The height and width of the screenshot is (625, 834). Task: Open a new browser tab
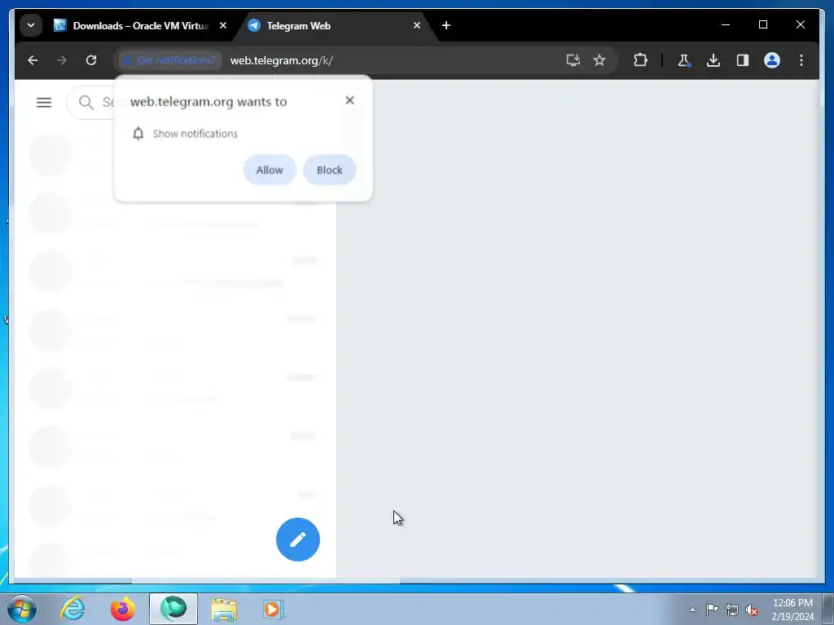point(446,25)
